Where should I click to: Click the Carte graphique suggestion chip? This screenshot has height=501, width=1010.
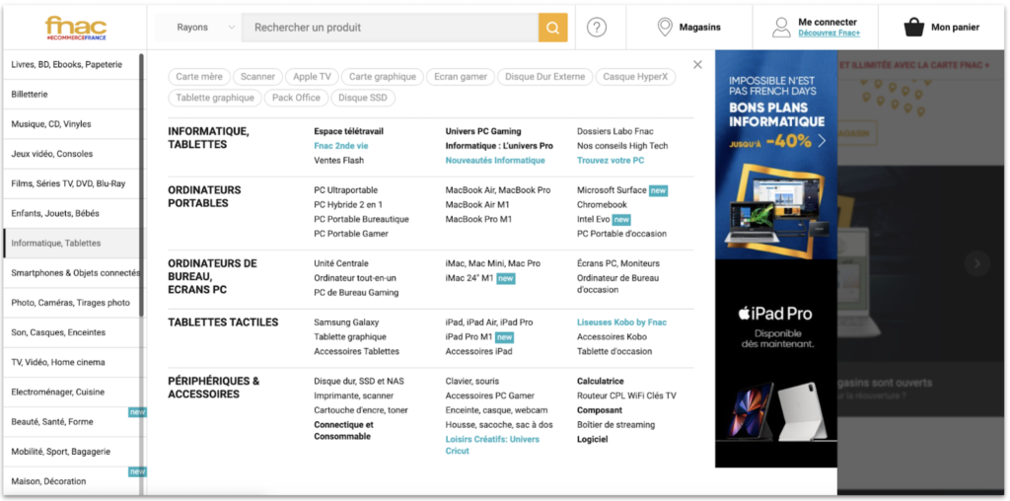click(x=384, y=77)
